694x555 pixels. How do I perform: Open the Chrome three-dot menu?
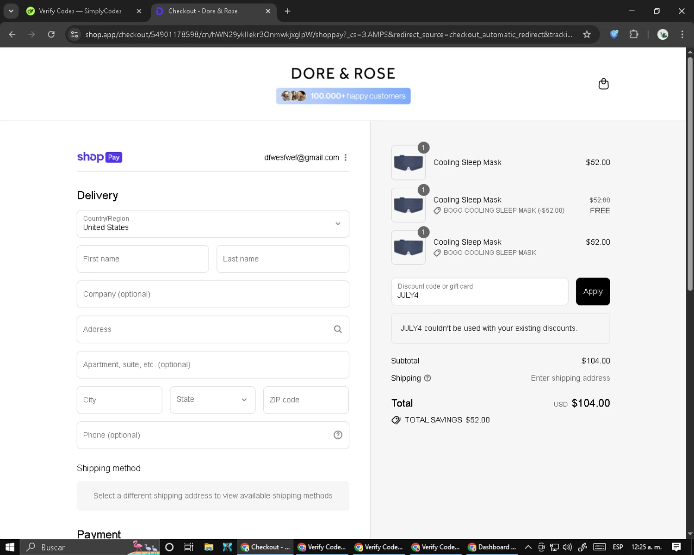click(x=682, y=34)
